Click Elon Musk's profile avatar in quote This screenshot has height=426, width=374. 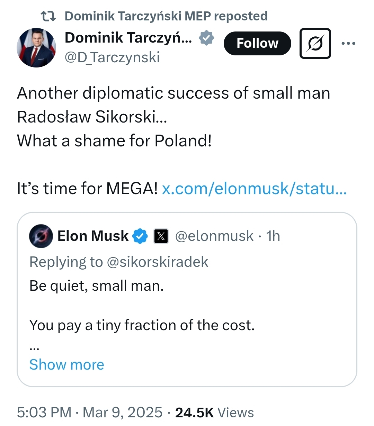point(41,236)
